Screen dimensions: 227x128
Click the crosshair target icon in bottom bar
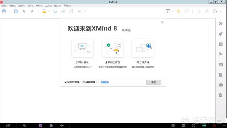[62, 126]
